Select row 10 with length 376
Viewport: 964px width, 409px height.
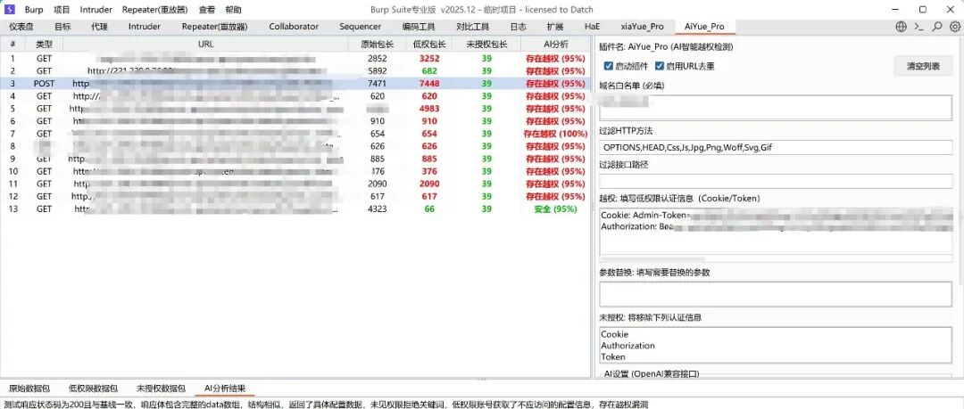tap(295, 171)
